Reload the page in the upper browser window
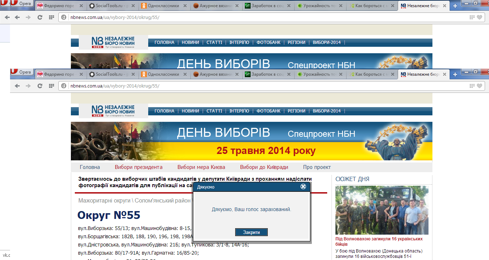Screen dimensions: 489x260 click(x=40, y=17)
